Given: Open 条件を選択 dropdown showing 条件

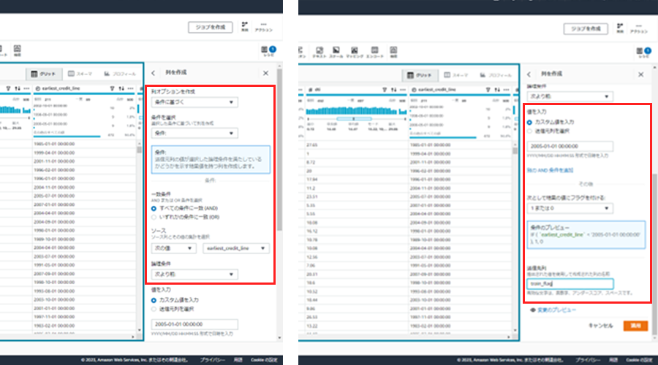Looking at the screenshot, I should [x=194, y=134].
